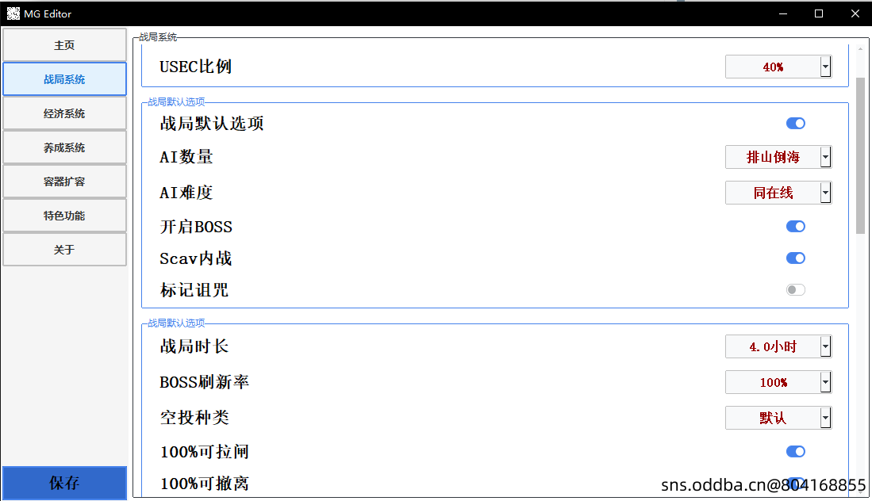Enable the 标记诅咒 switch
This screenshot has width=872, height=501.
coord(796,289)
